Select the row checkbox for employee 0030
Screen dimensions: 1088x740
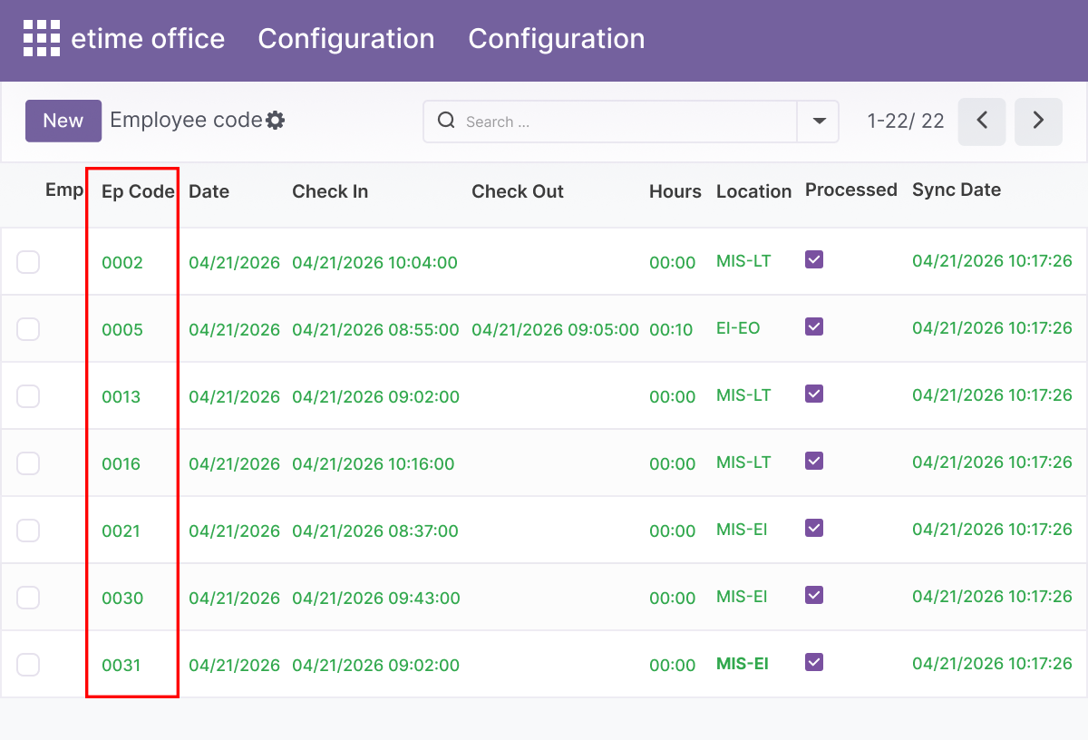pos(28,598)
